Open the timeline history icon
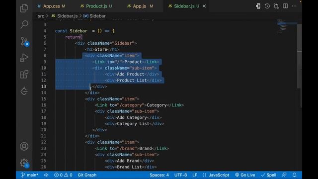Image resolution: width=318 pixels, height=179 pixels. coord(267,6)
